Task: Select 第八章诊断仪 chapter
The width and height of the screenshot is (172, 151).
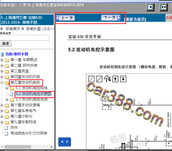Action: [x=21, y=116]
